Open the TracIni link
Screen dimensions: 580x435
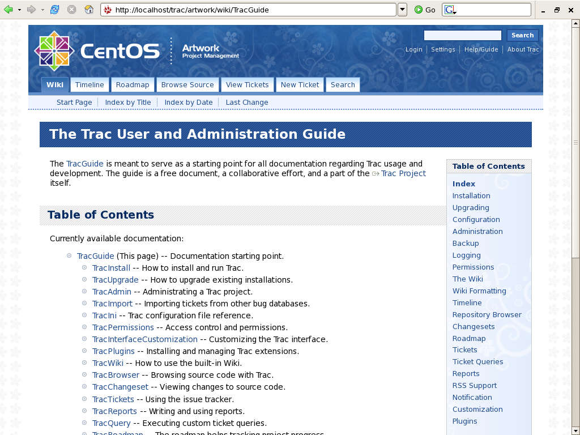pyautogui.click(x=104, y=315)
